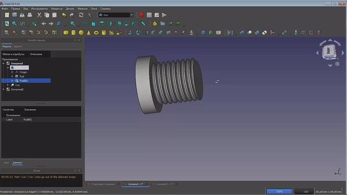Viewport: 347px width, 195px height.
Task: Refresh the document with the recompute icon
Action: click(x=81, y=15)
